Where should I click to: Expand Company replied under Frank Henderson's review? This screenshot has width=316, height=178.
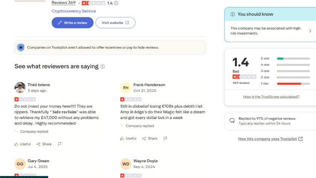pos(140,126)
